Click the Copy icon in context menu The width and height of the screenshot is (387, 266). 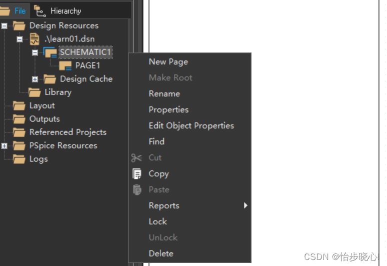tap(136, 174)
